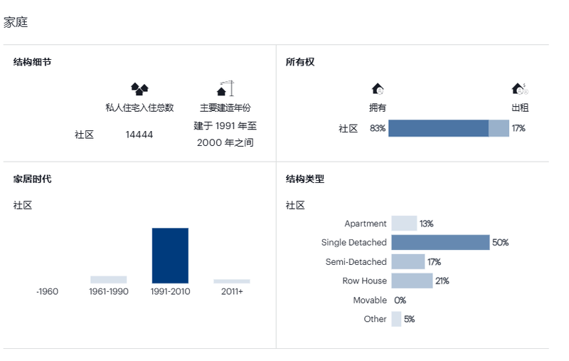Click the 结构类型 panel title
569x361 pixels.
(x=304, y=179)
